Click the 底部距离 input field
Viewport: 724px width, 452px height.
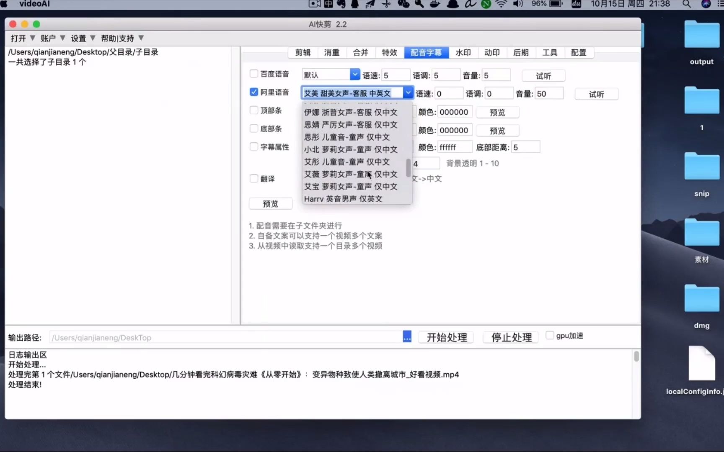526,147
